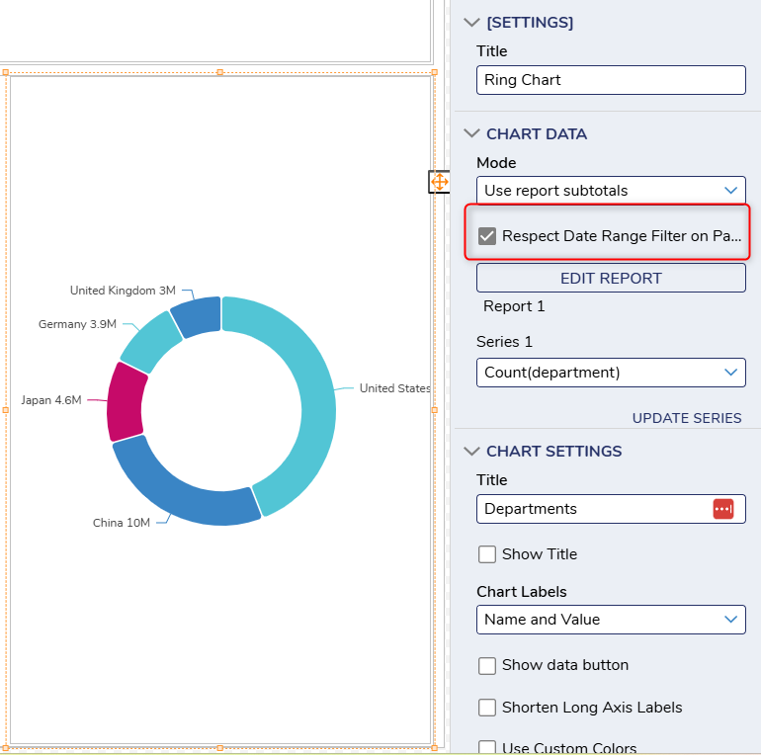
Task: Click the orange move handle icon
Action: point(439,182)
